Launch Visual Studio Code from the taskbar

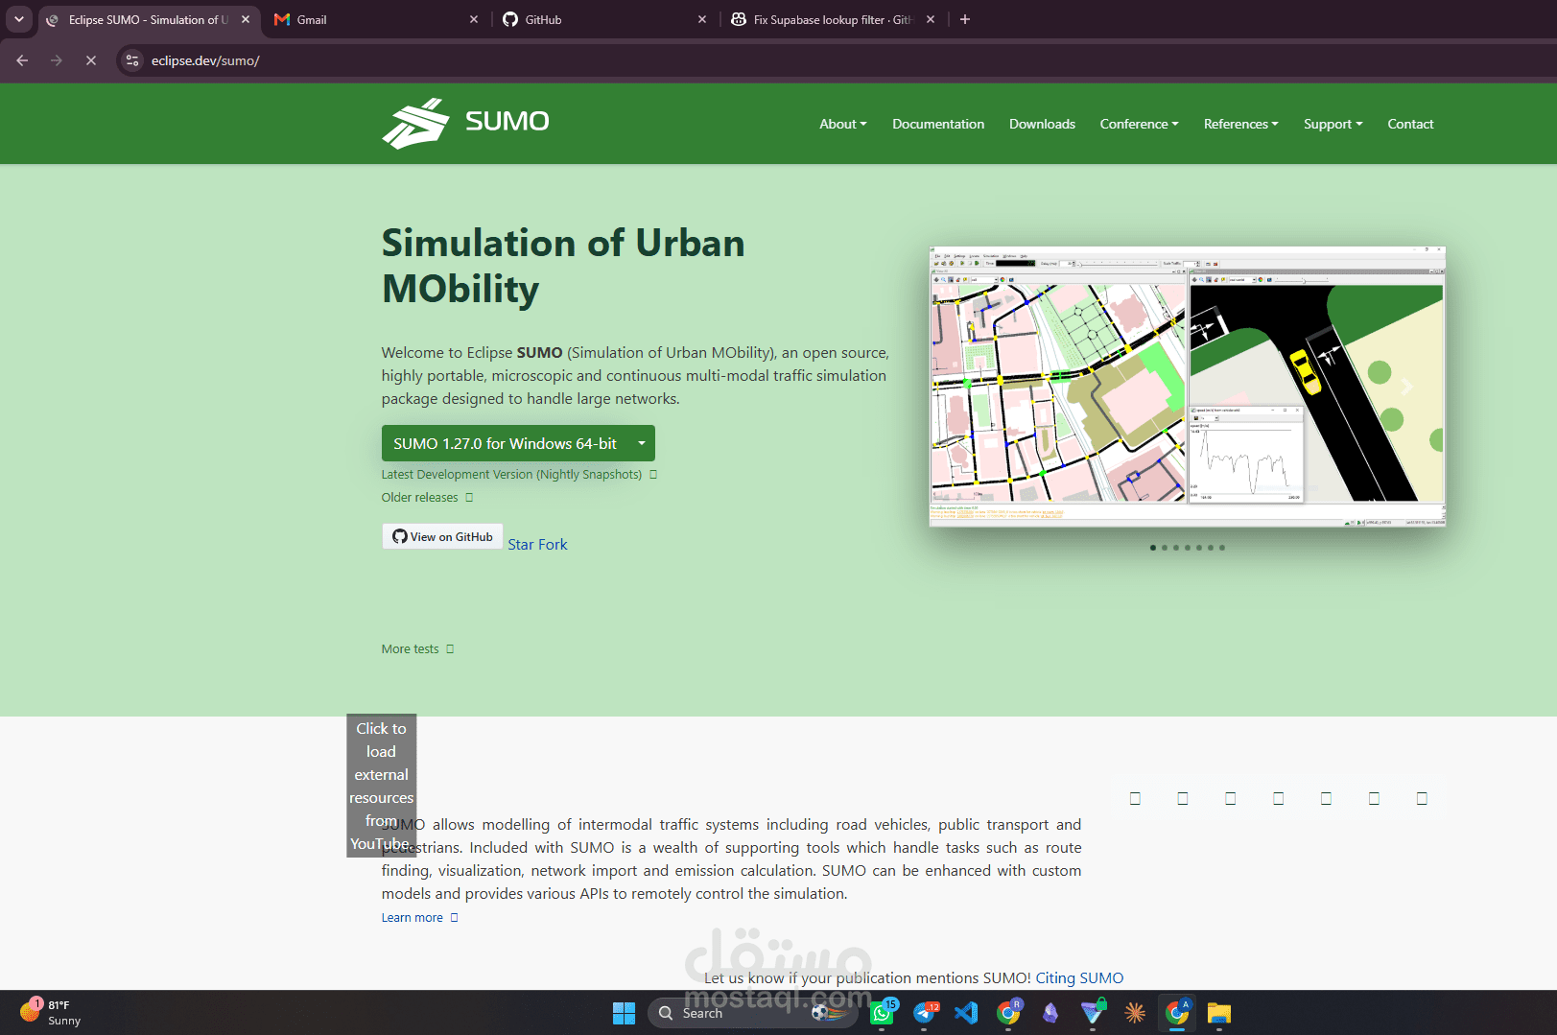click(966, 1013)
